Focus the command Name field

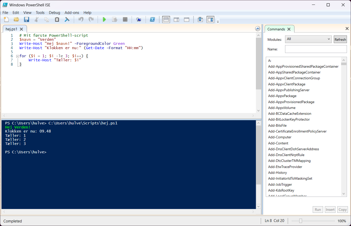[316, 49]
